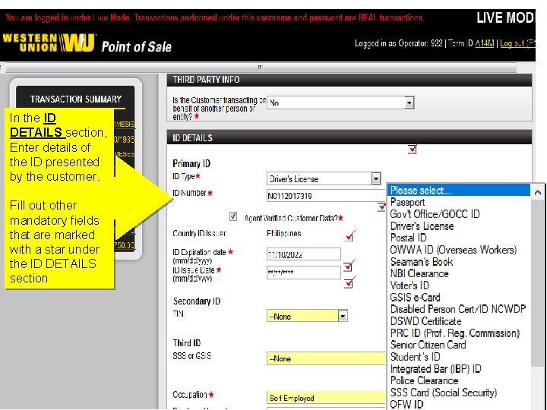
Task: Open the Primary ID Type dropdown arrow
Action: [x=376, y=179]
